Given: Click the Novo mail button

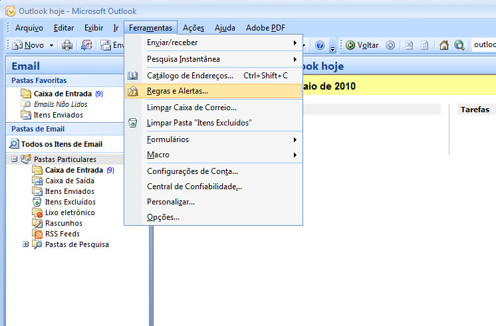Looking at the screenshot, I should [x=28, y=45].
